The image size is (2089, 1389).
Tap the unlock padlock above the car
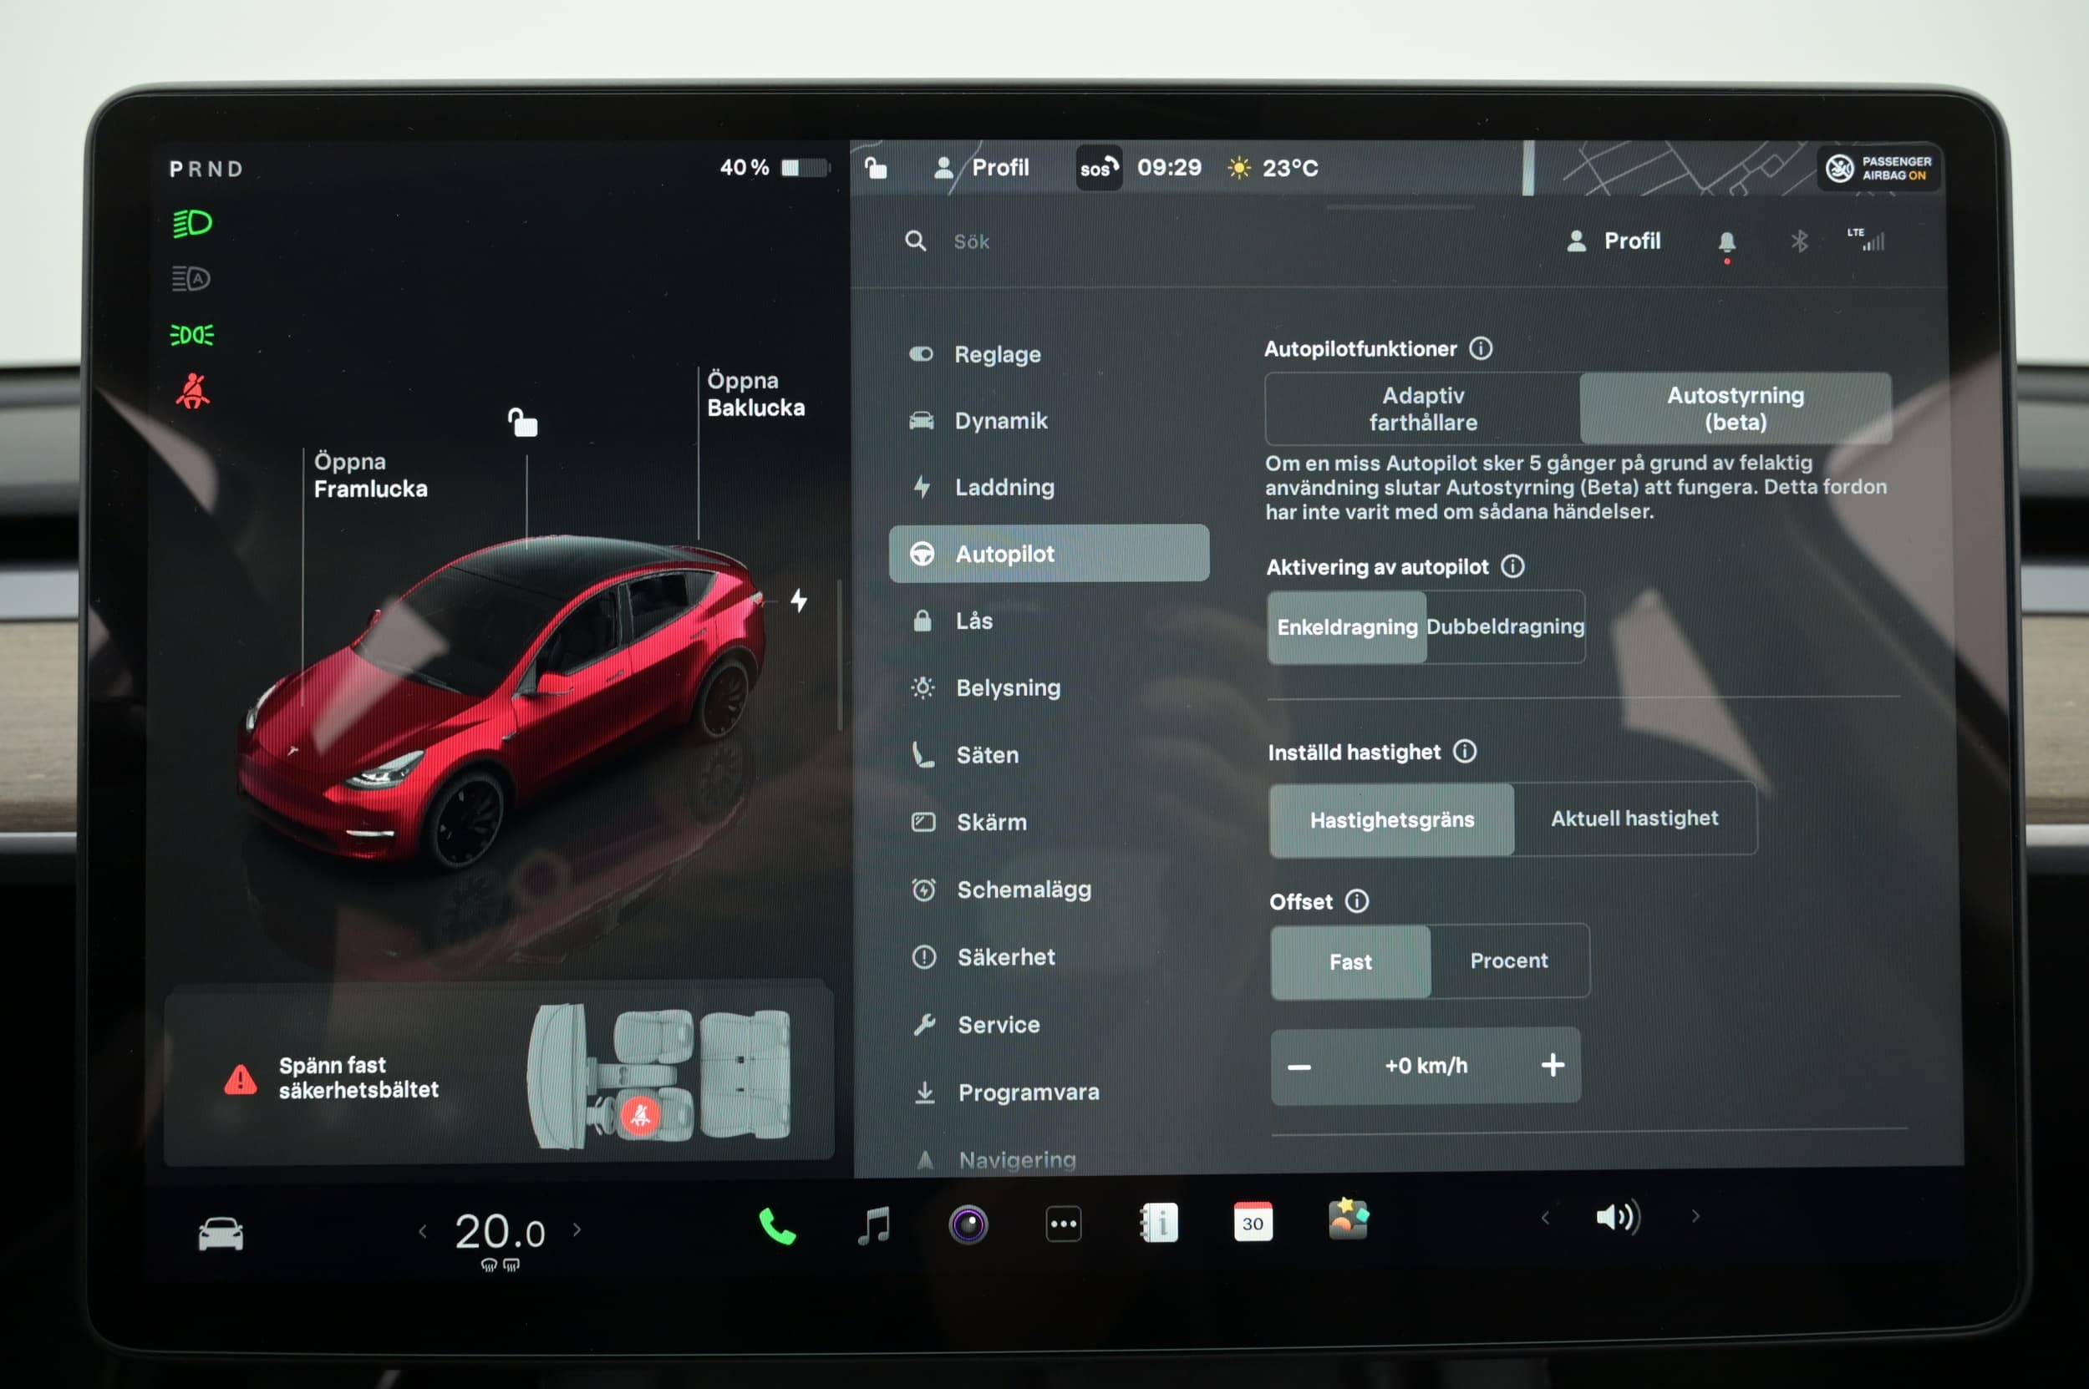pos(522,422)
